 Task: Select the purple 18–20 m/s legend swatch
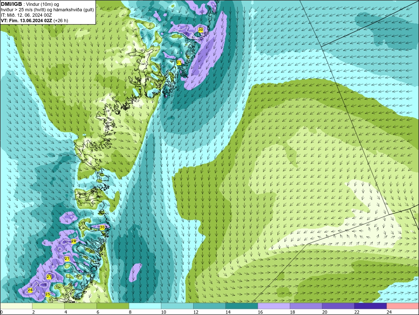pyautogui.click(x=306, y=306)
